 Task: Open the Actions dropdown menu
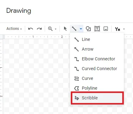coord(14,29)
